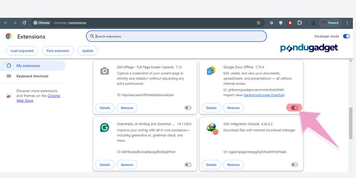Click the IDM Integration Module title text

[241, 124]
